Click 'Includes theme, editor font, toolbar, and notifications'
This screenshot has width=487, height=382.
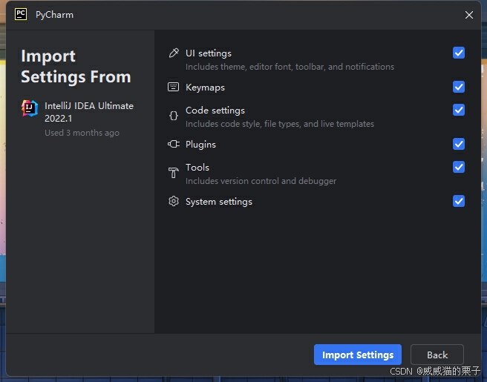pos(290,67)
